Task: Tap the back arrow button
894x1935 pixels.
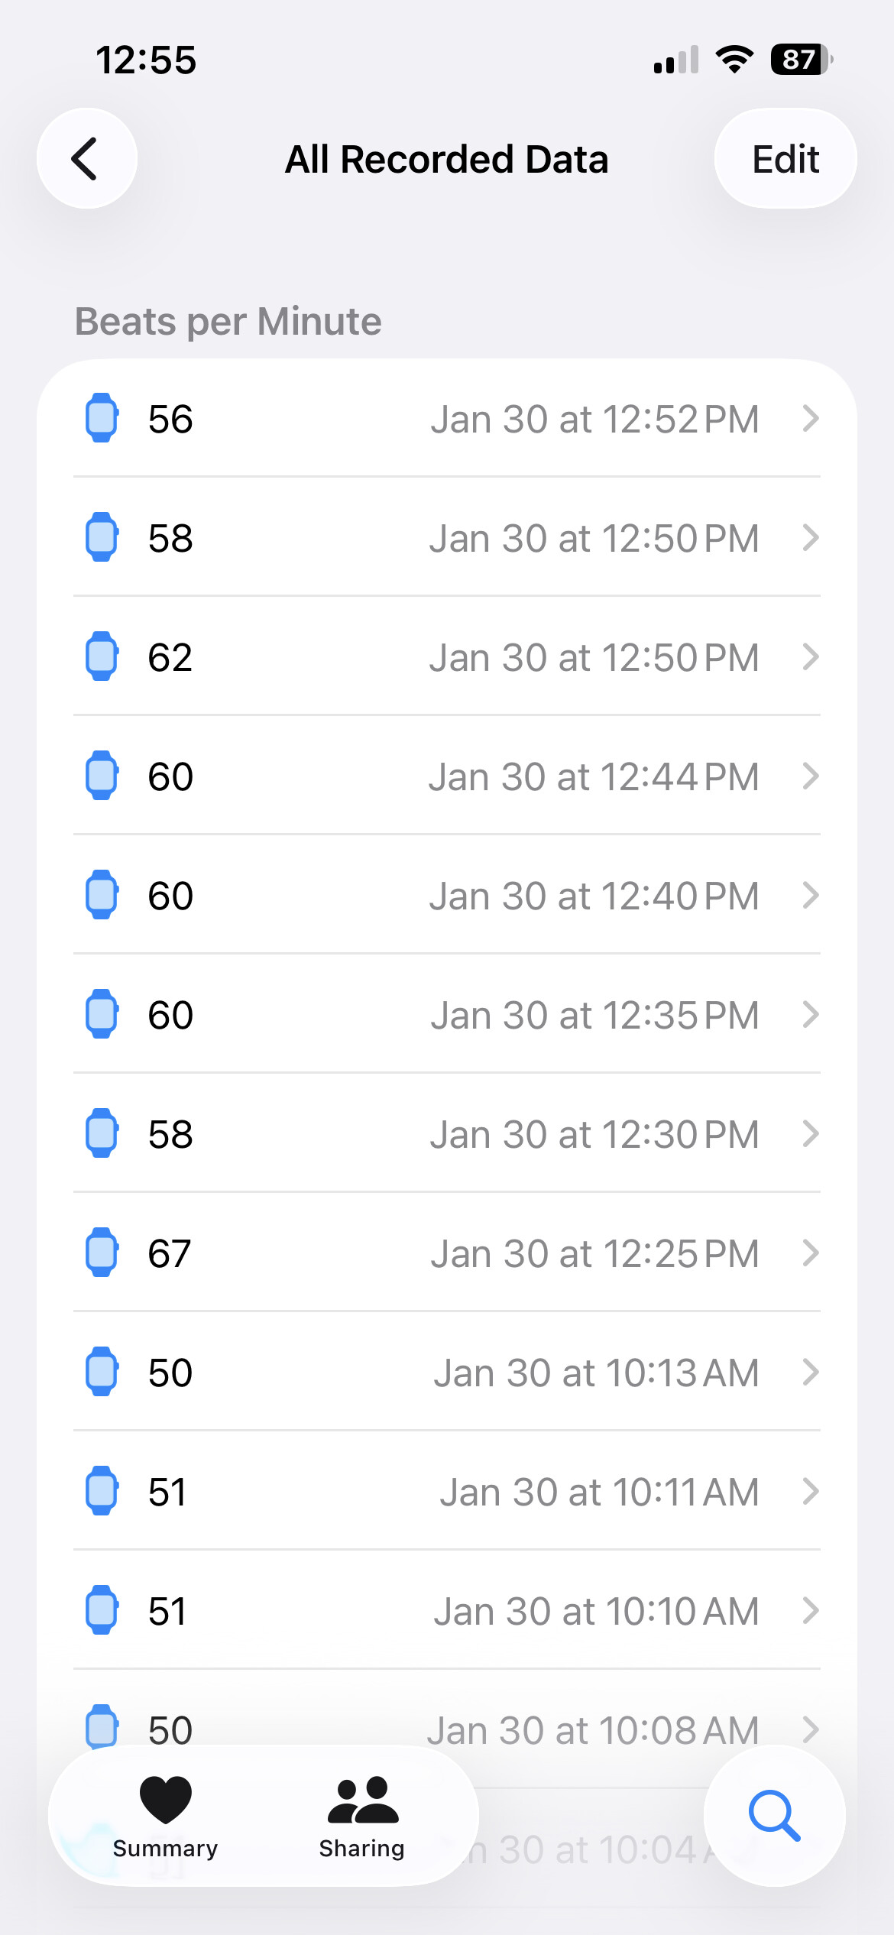Action: tap(86, 159)
